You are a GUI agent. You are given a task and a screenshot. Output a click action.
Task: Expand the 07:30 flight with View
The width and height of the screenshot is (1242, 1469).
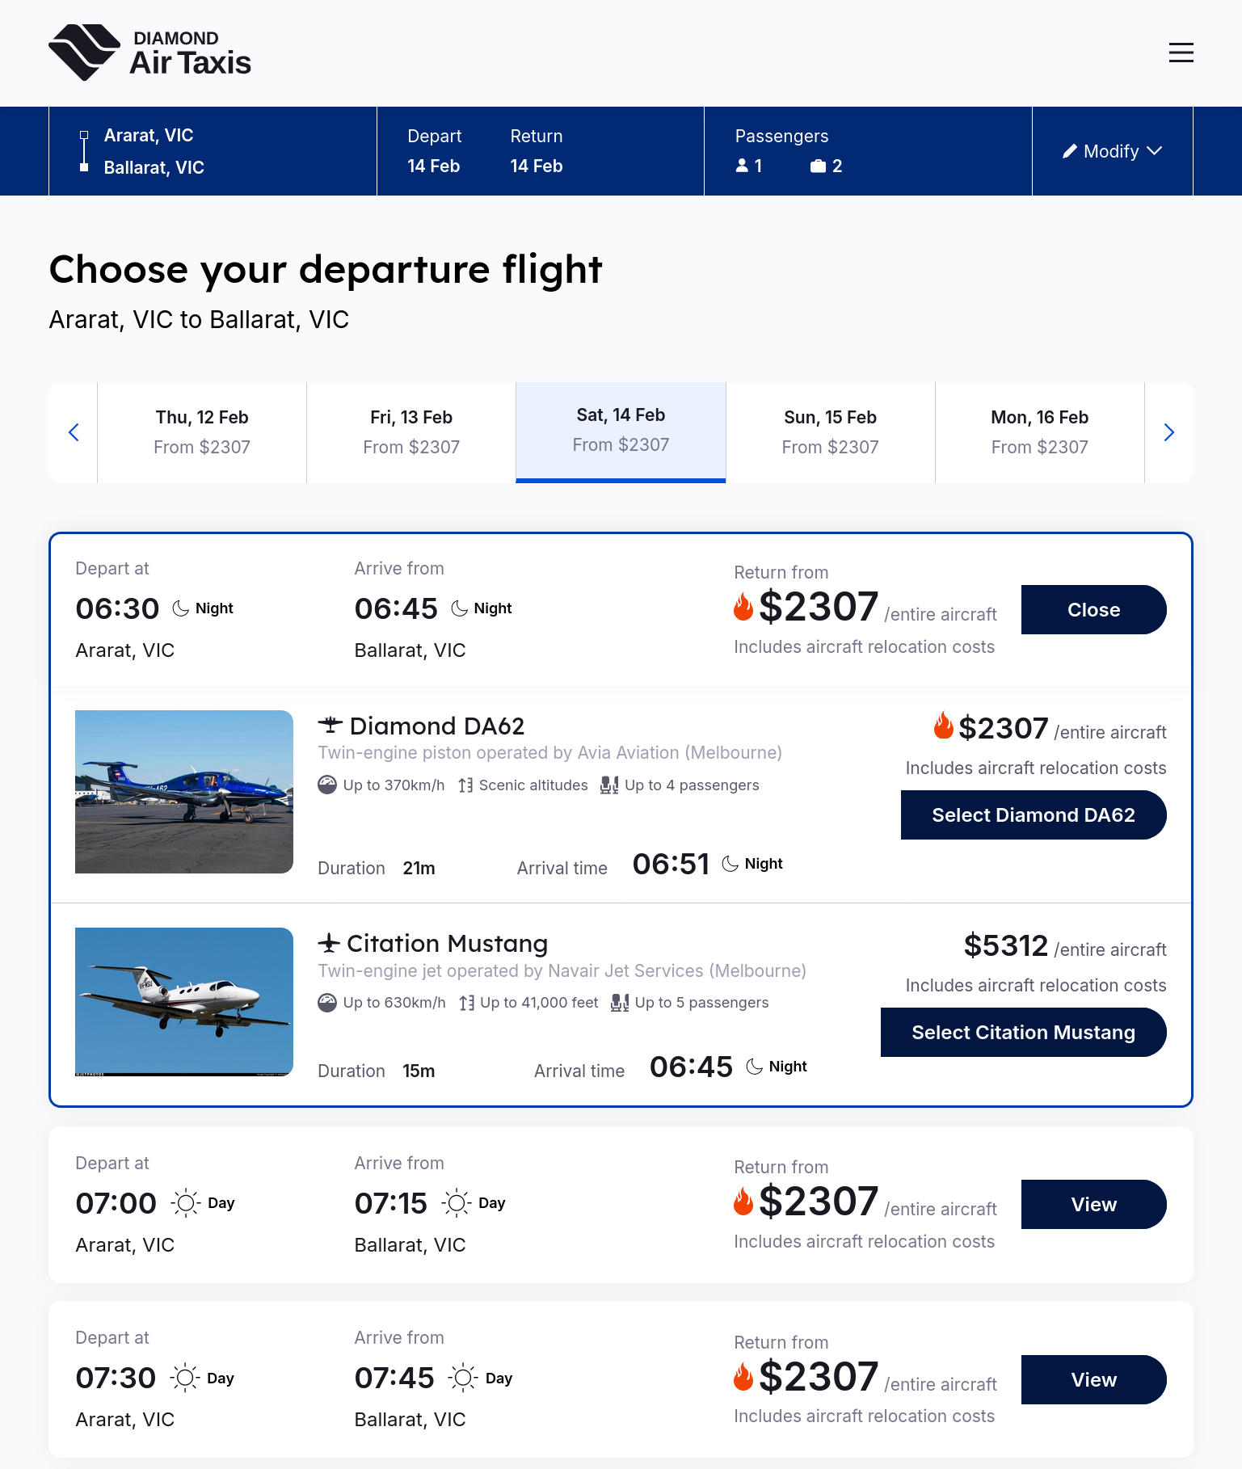[1093, 1380]
